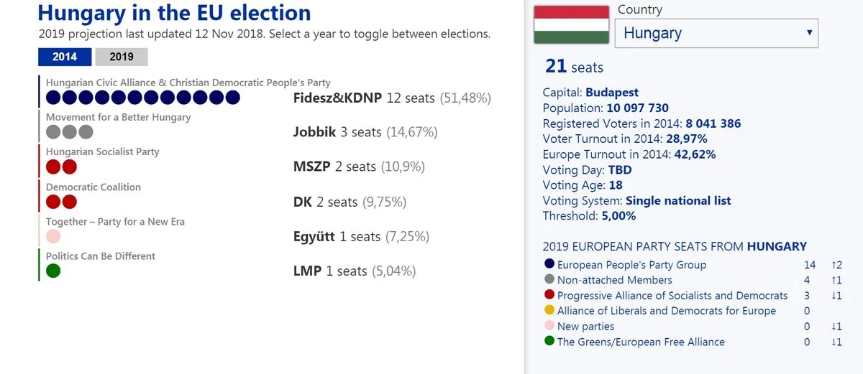This screenshot has height=374, width=863.
Task: Click the Democratic Coalition row title
Action: click(x=93, y=187)
